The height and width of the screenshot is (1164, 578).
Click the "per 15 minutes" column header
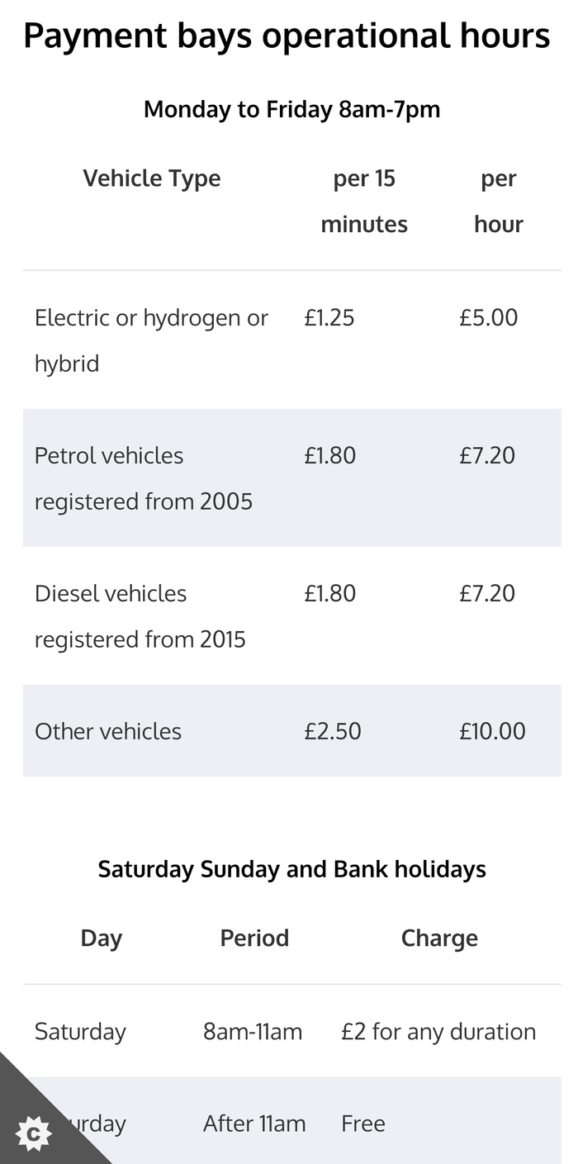coord(364,201)
